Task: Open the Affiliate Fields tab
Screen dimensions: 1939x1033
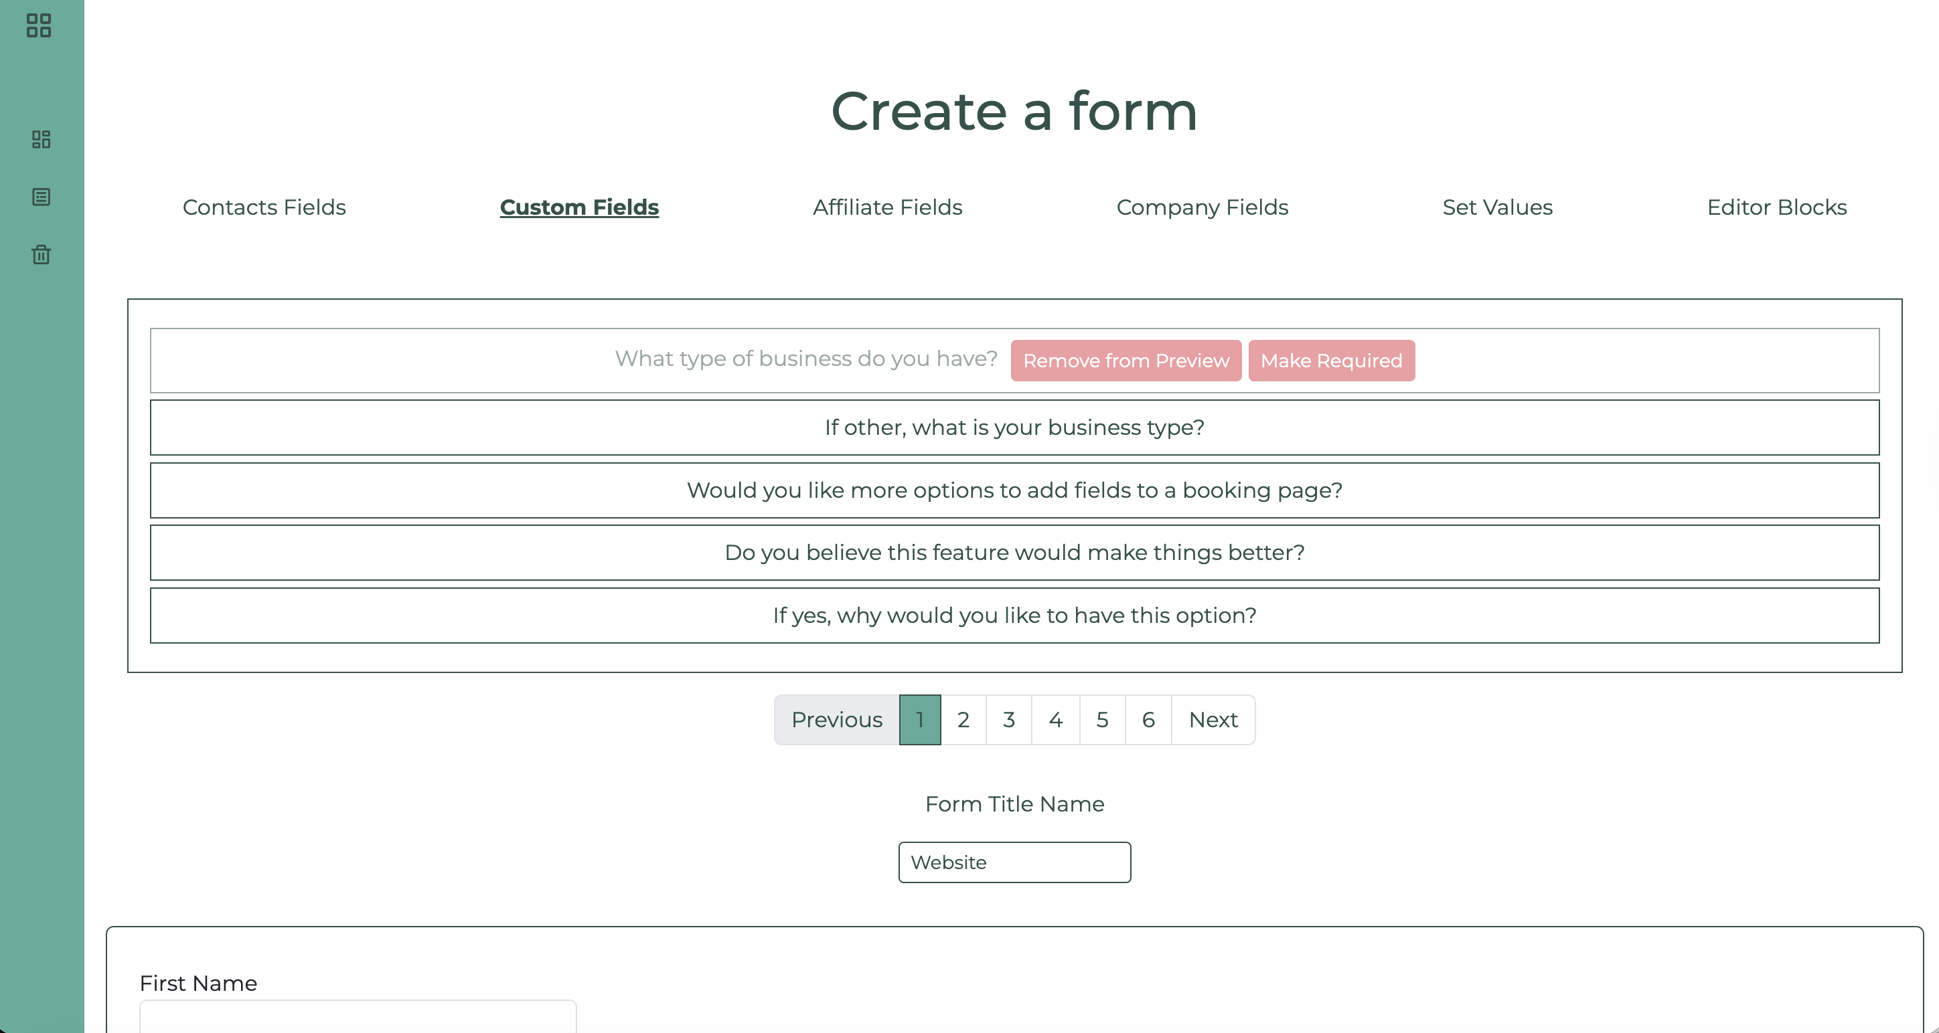Action: coord(887,207)
